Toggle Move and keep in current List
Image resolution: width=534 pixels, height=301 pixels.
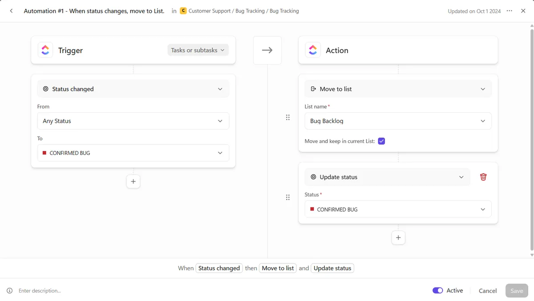tap(381, 141)
